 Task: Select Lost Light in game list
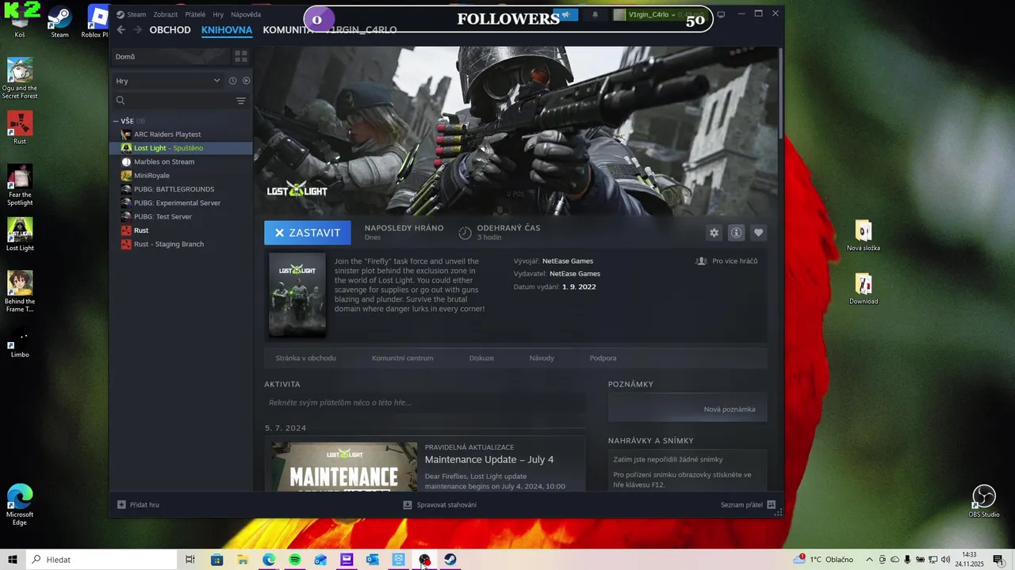click(x=181, y=148)
